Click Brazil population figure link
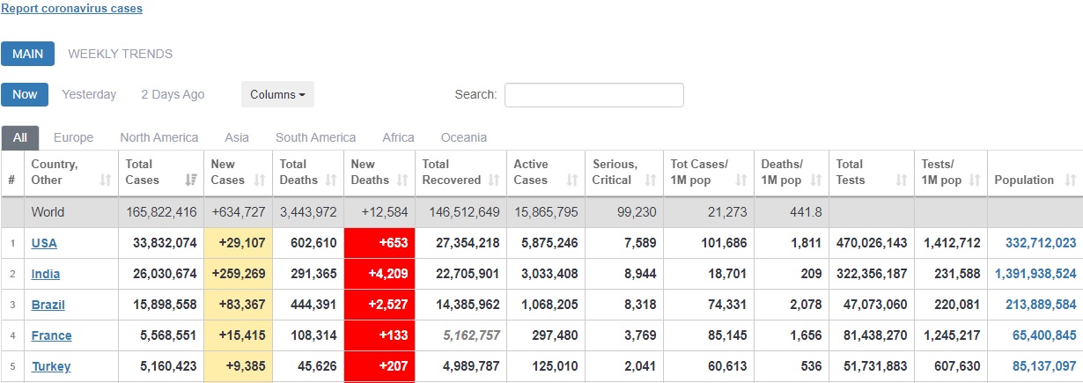 click(1034, 305)
